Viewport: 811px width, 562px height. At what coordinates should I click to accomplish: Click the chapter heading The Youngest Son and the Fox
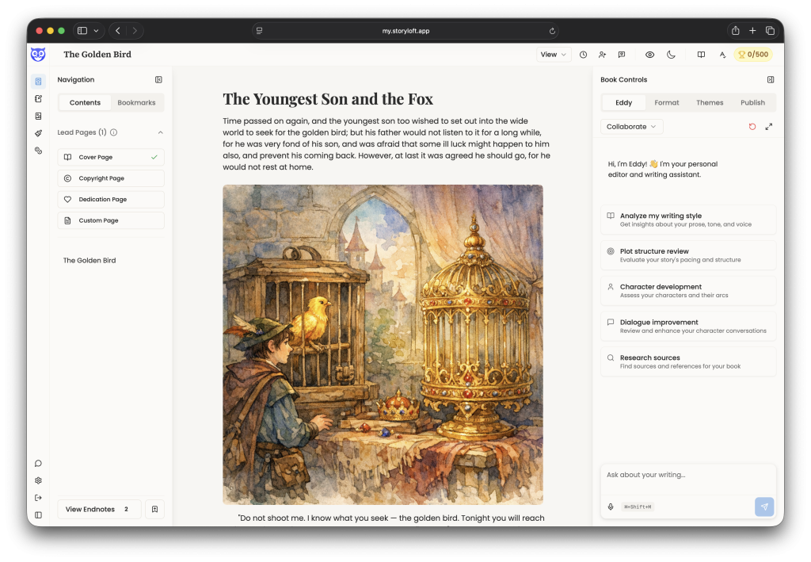tap(328, 99)
